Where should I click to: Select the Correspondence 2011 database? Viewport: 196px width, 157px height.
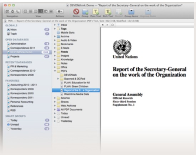pos(27,48)
